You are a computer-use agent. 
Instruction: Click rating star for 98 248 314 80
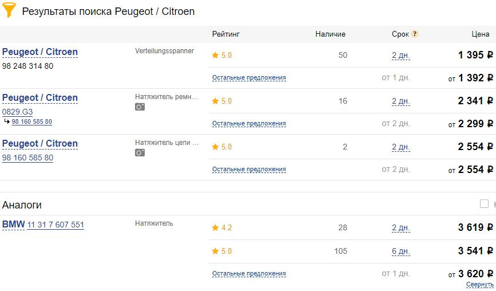(215, 56)
